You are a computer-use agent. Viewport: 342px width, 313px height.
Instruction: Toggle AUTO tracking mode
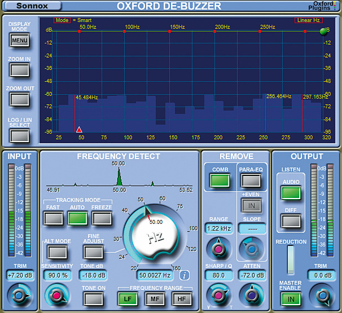tap(78, 218)
